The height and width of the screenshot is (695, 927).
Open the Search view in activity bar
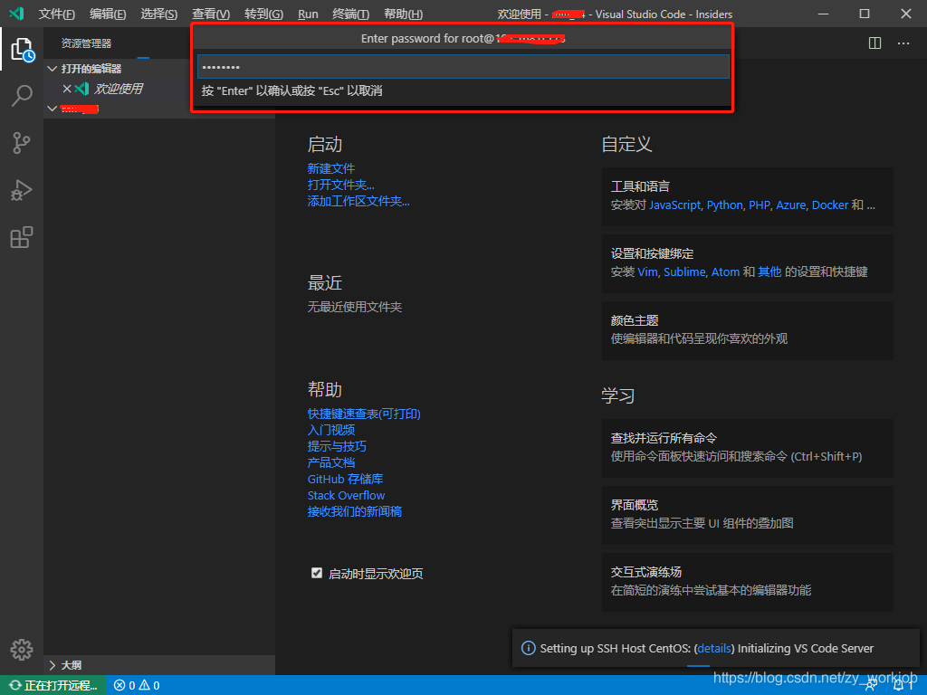pyautogui.click(x=22, y=96)
